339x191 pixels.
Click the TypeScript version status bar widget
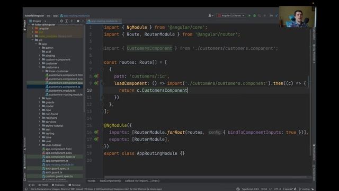251,189
